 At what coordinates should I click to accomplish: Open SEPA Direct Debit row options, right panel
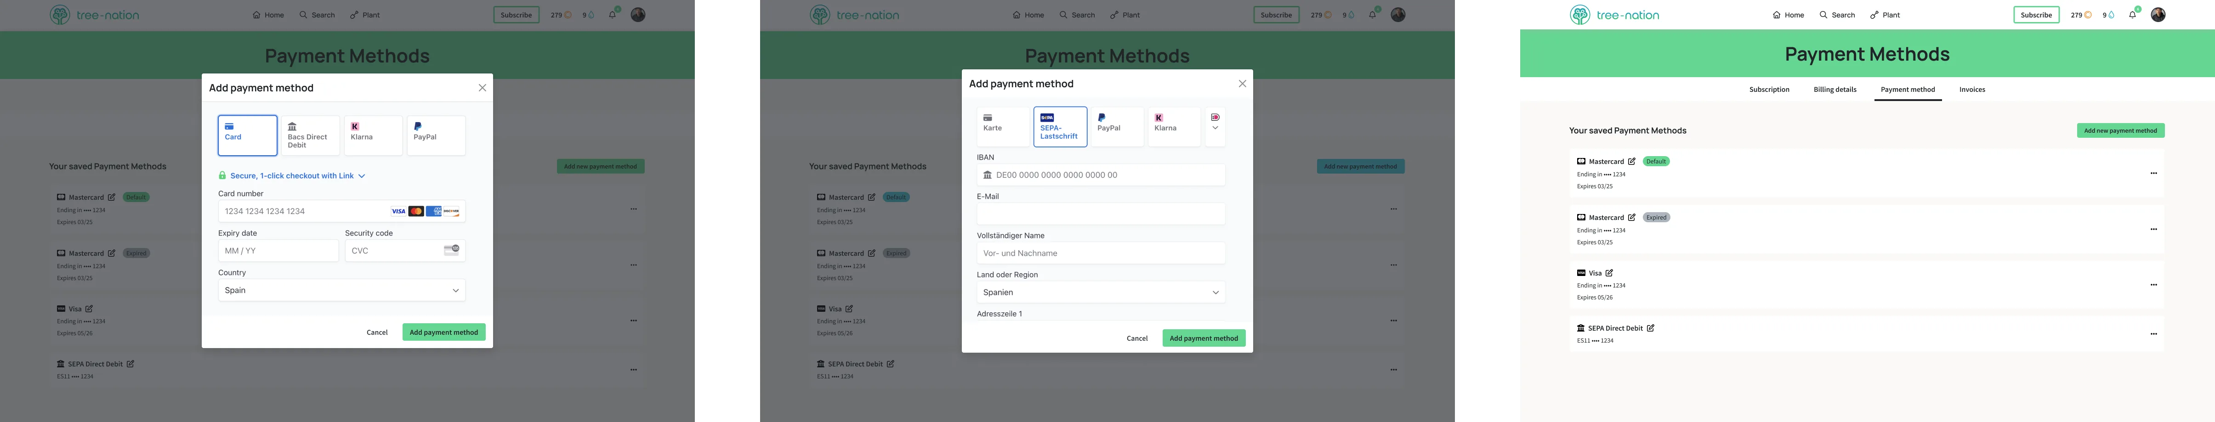tap(2153, 333)
